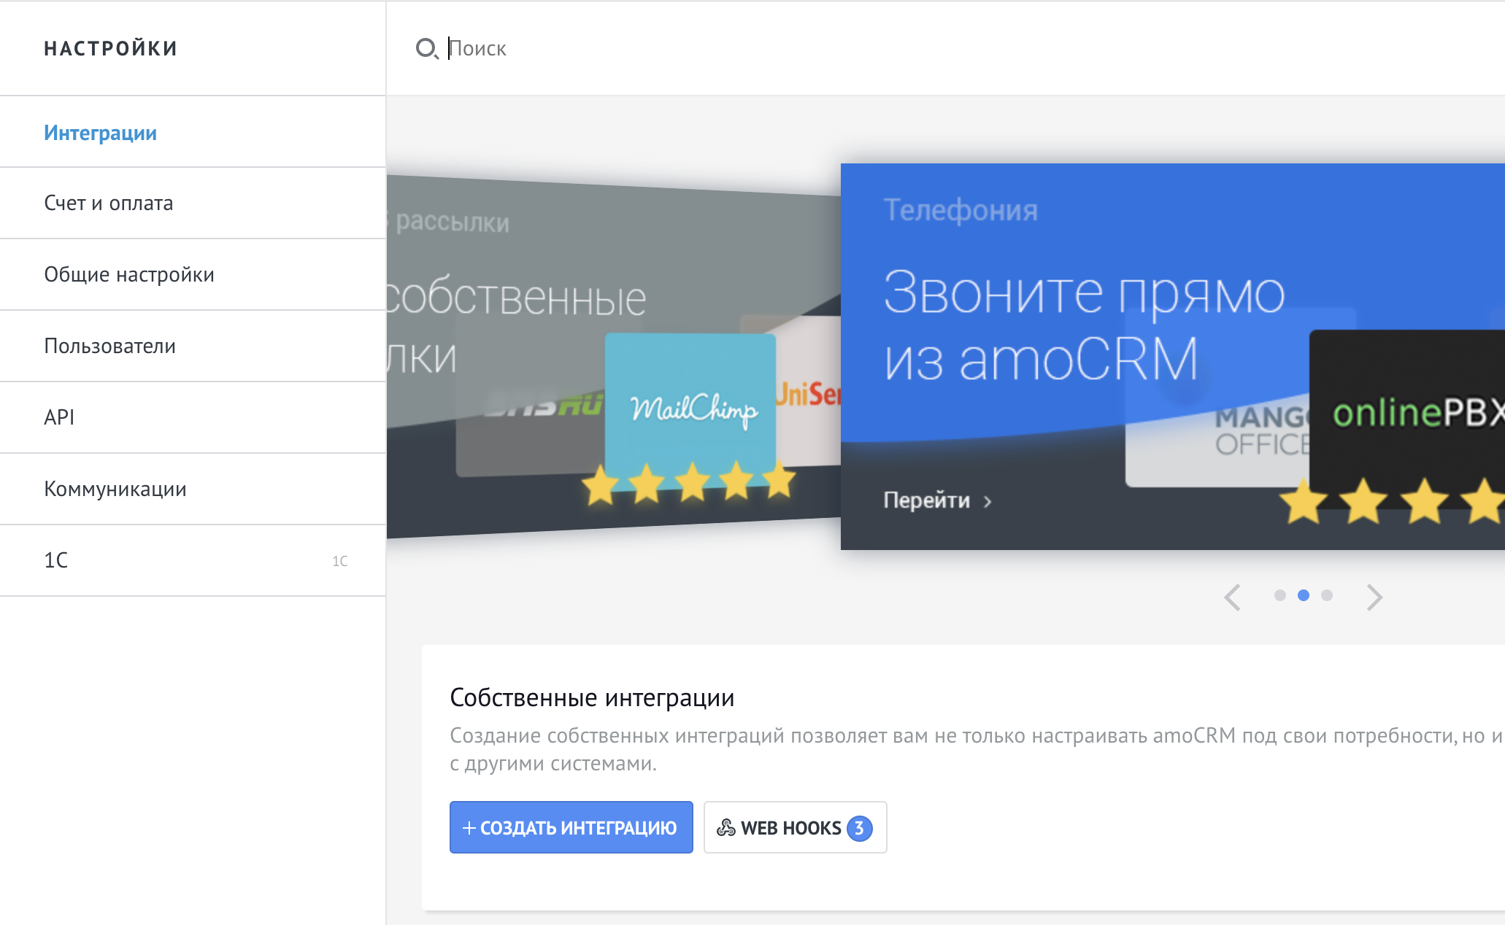Click the Звоните прямо из amoCRM headline
The width and height of the screenshot is (1505, 925).
[x=1085, y=325]
